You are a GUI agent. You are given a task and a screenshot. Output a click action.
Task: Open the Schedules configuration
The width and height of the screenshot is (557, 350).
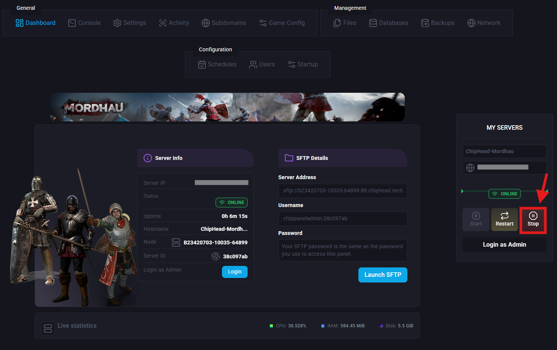pos(217,64)
